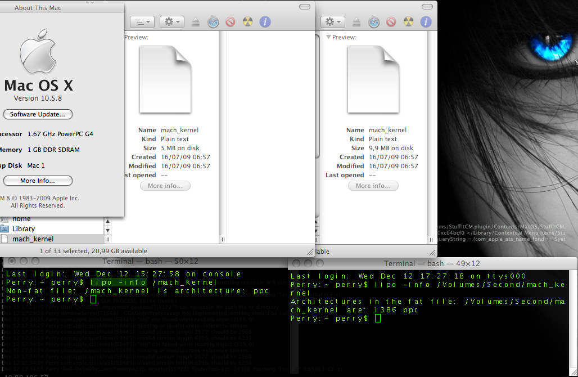Viewport: 578px width, 377px height.
Task: Click the red prohibit icon in right Finder toolbar
Action: (x=391, y=22)
